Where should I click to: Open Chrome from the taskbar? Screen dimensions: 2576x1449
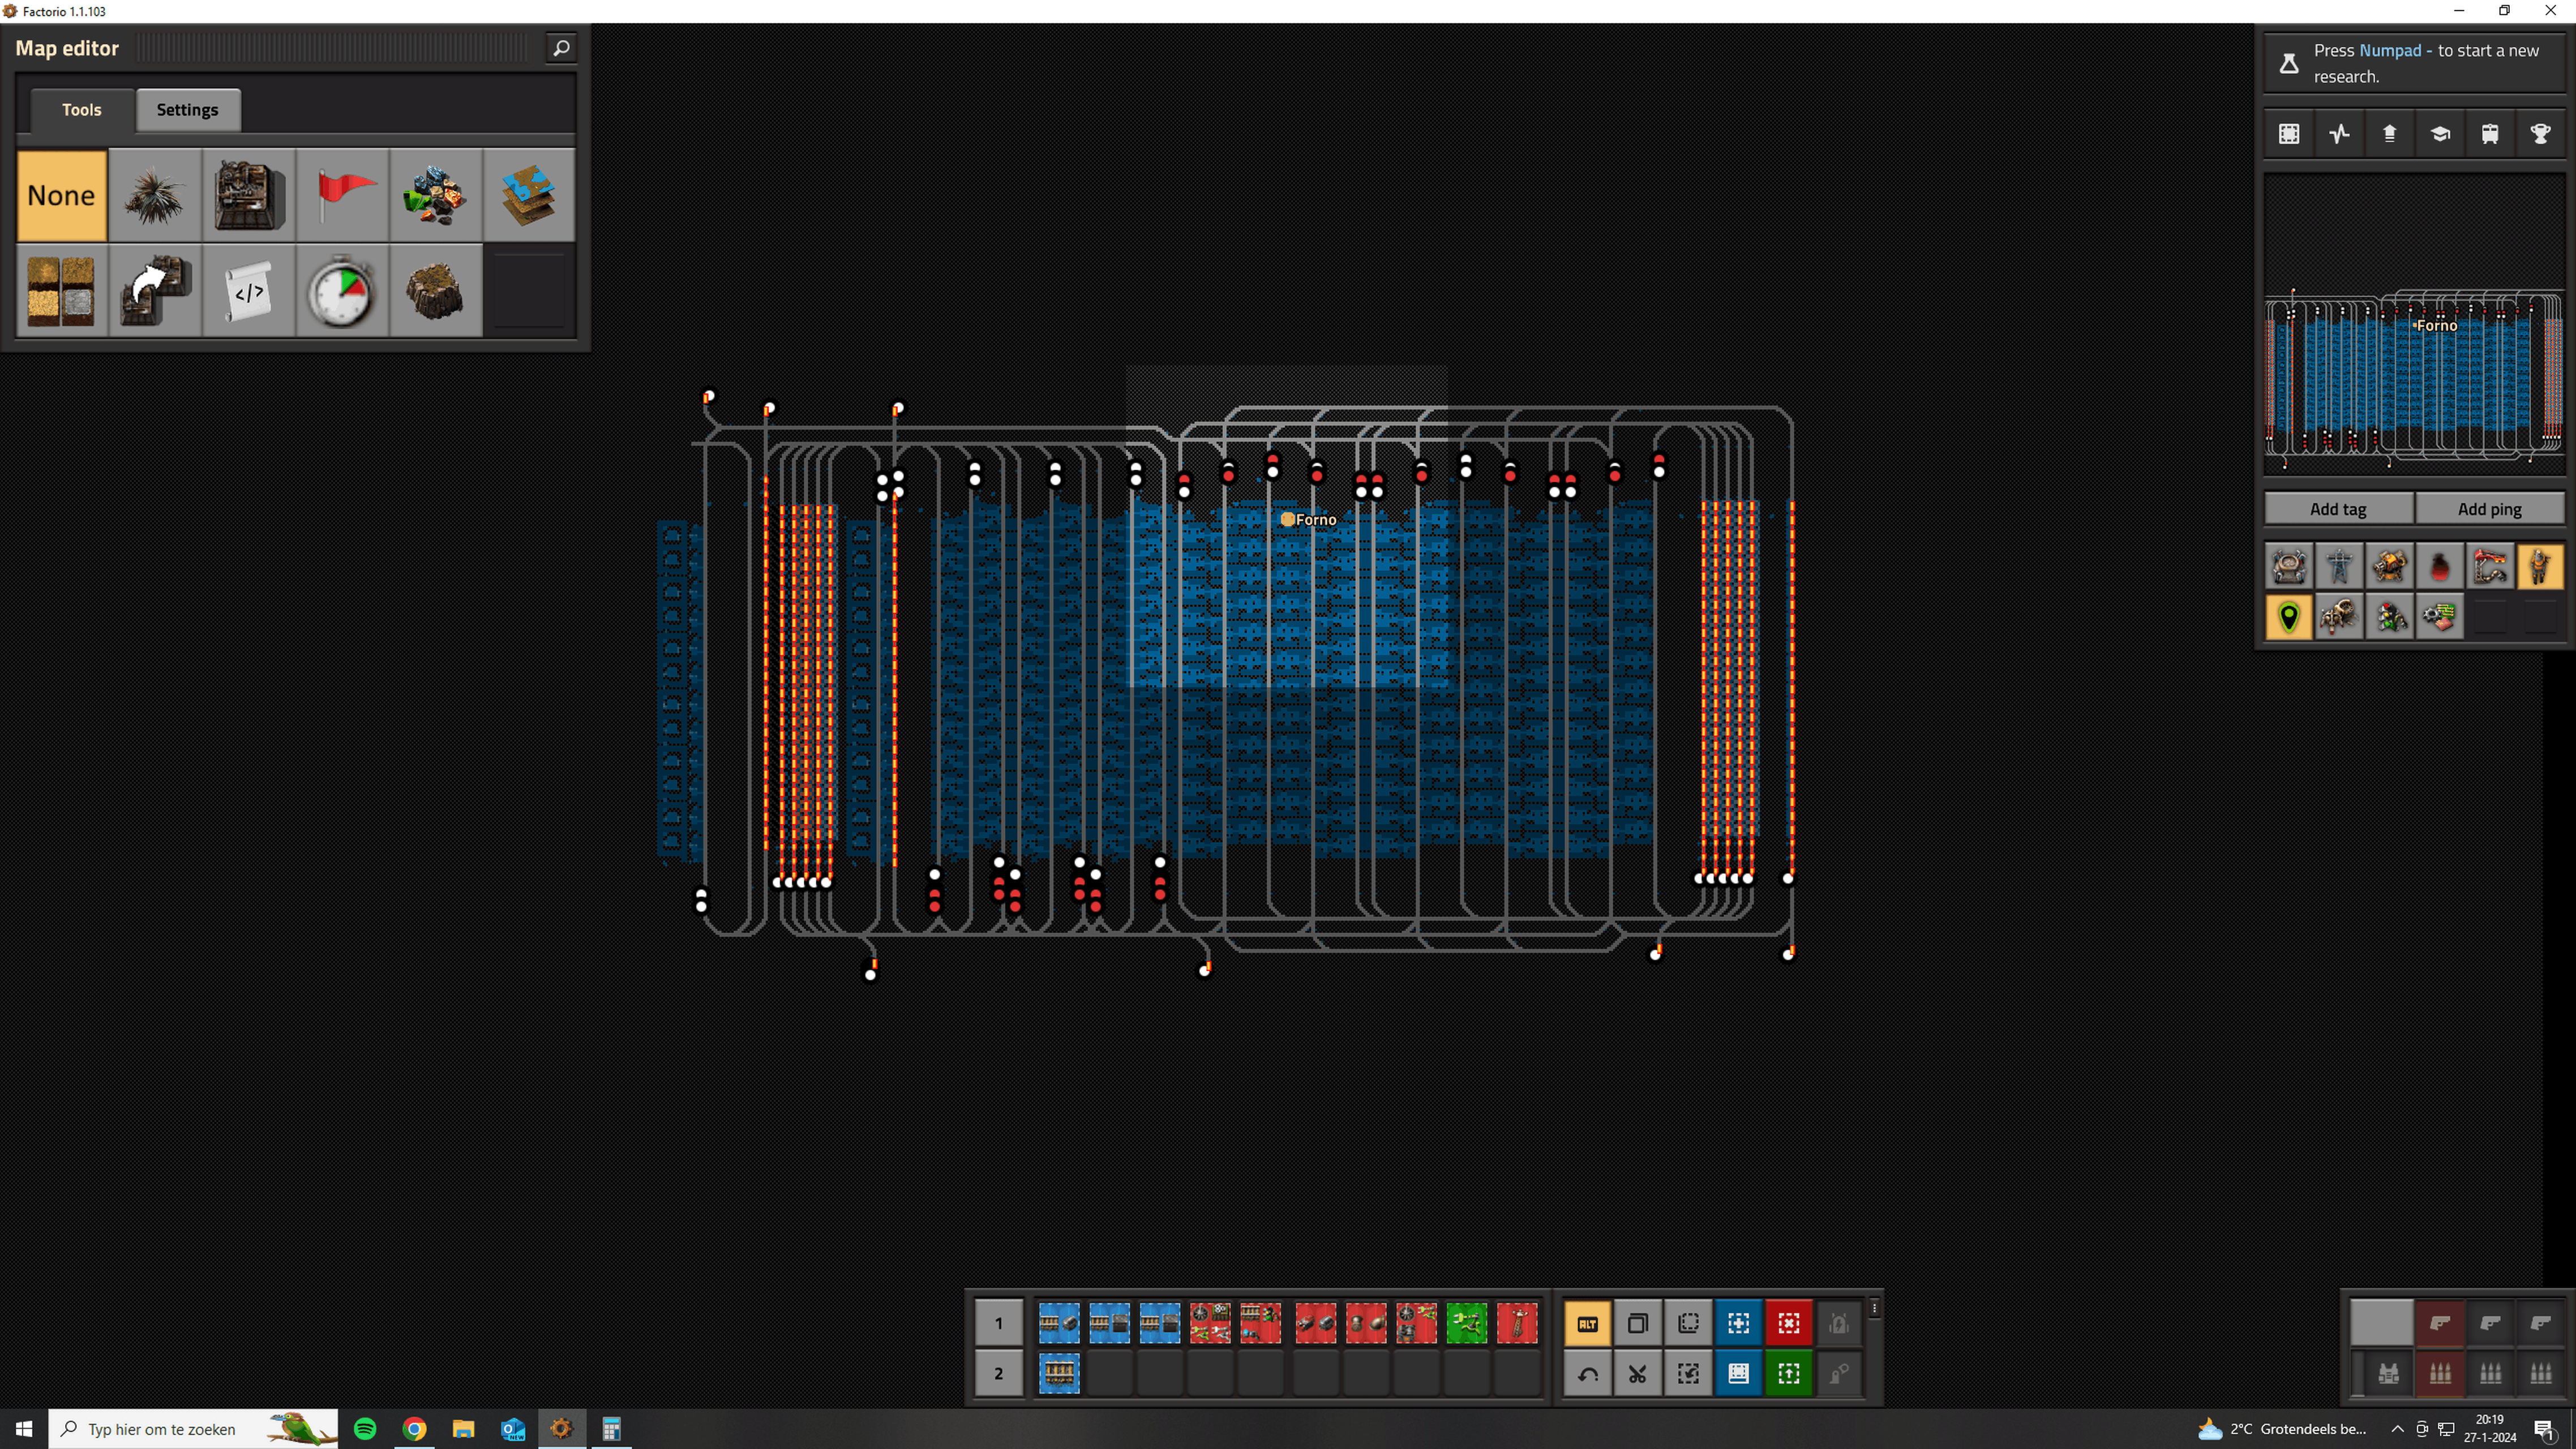coord(414,1429)
